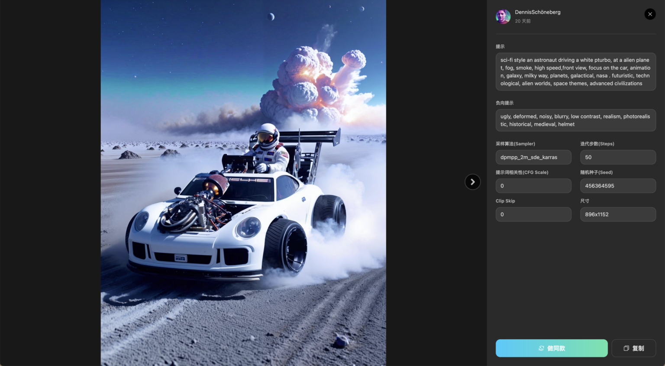Click the sampler field dpmpp_2m_sde_karras

pyautogui.click(x=533, y=157)
